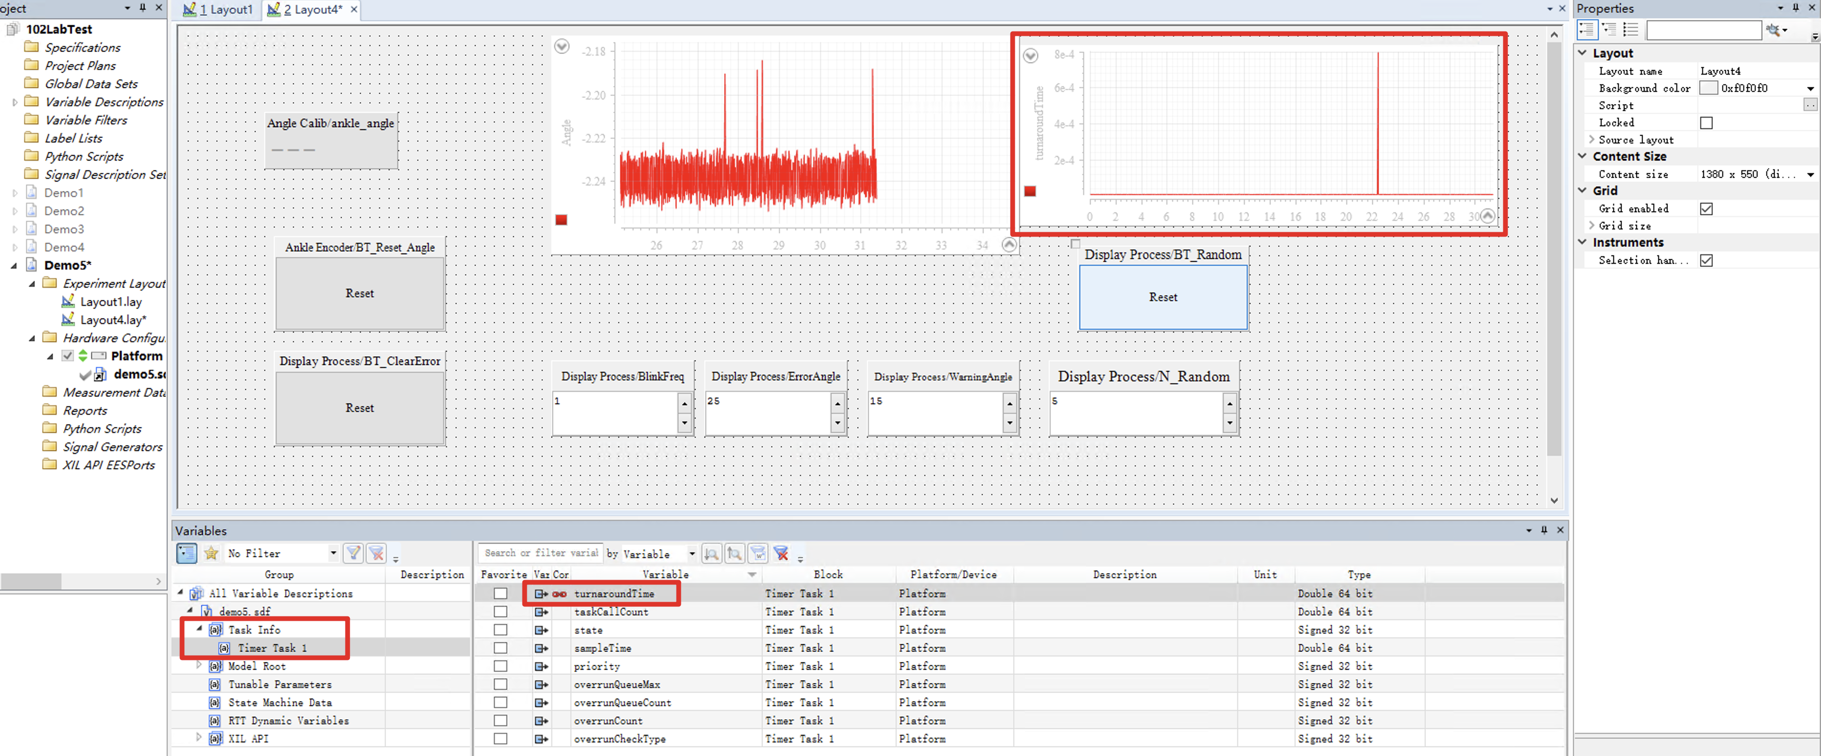
Task: Open the No Filter dropdown
Action: click(x=333, y=553)
